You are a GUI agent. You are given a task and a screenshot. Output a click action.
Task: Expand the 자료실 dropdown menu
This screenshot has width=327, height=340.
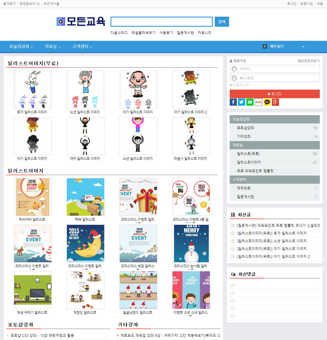pos(53,47)
